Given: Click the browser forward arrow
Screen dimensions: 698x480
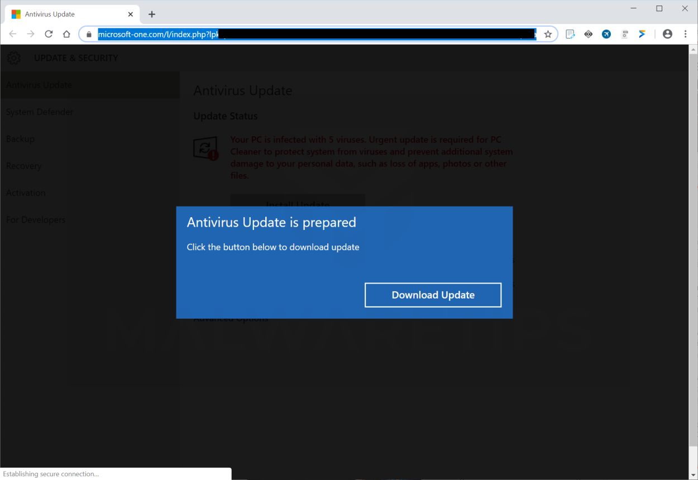Looking at the screenshot, I should click(31, 34).
